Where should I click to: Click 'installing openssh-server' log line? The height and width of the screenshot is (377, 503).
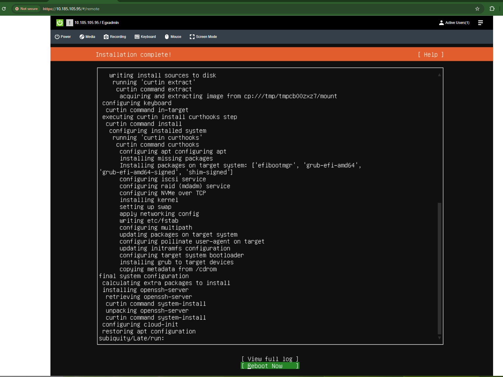146,290
